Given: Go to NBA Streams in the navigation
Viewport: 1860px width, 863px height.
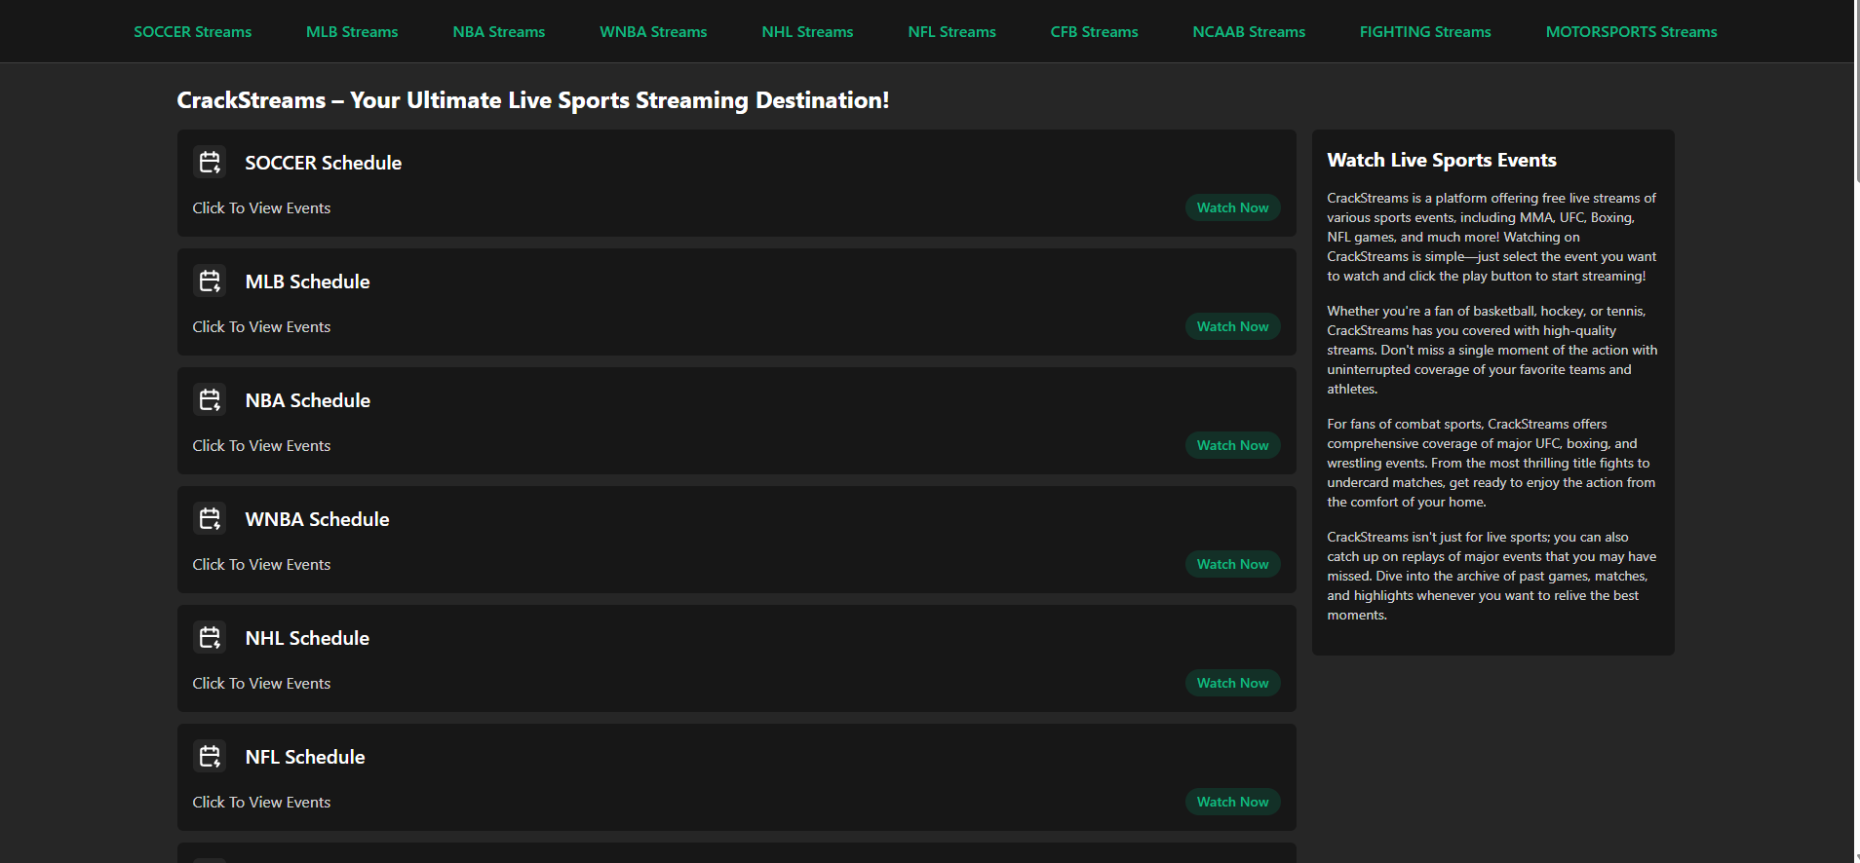Looking at the screenshot, I should pos(499,32).
